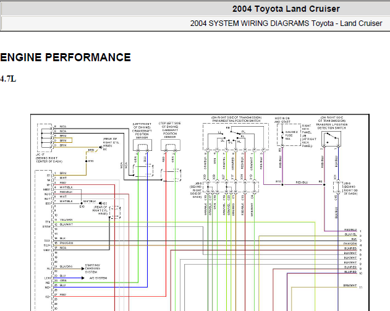The image size is (390, 311).
Task: Click '2004 SYSTEM WIRING DIAGRAMS Toyota - Land Cruiser' subtitle
Action: click(286, 23)
